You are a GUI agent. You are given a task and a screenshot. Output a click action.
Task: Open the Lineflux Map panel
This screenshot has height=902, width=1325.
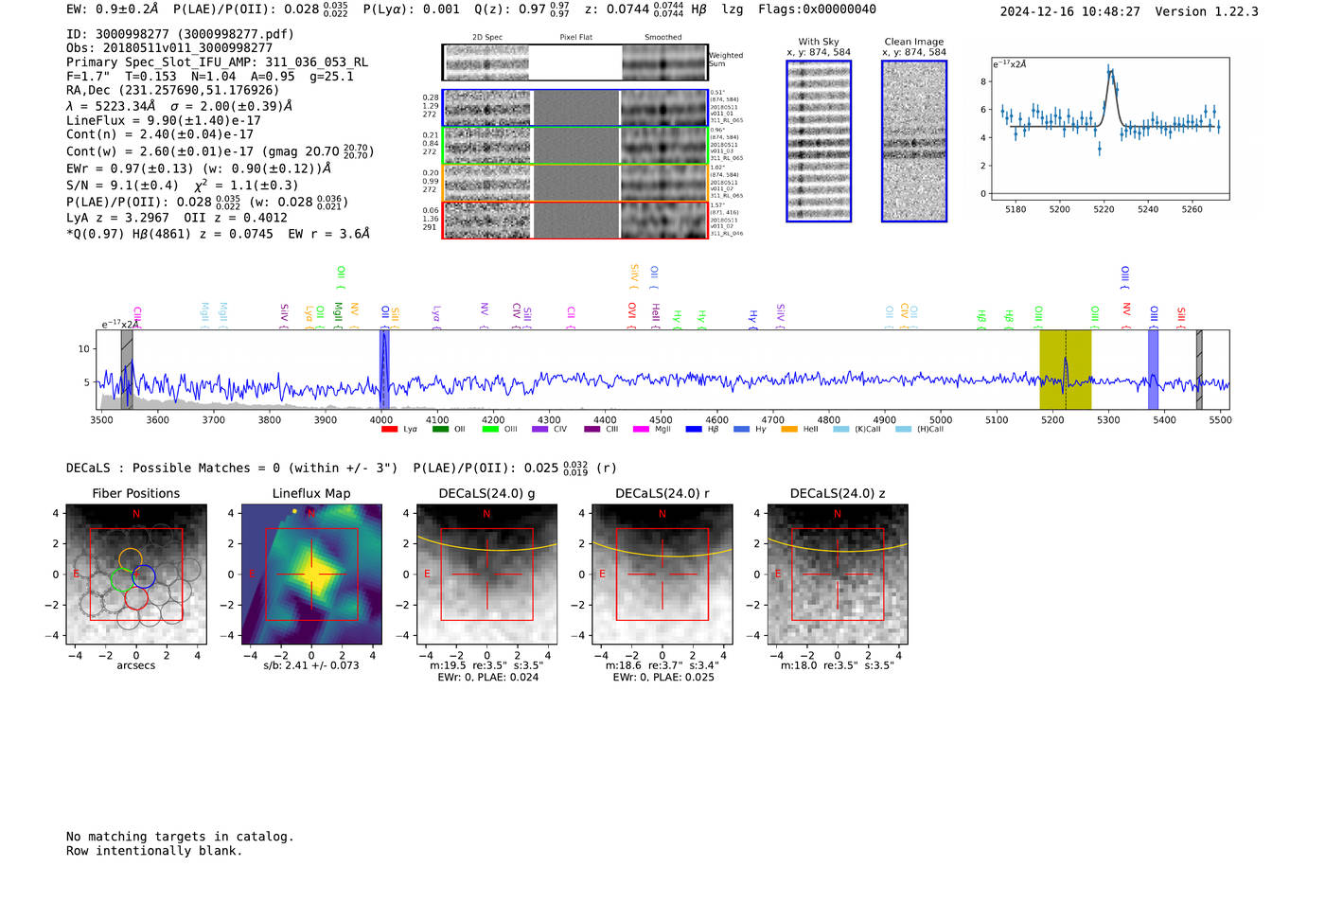(311, 575)
